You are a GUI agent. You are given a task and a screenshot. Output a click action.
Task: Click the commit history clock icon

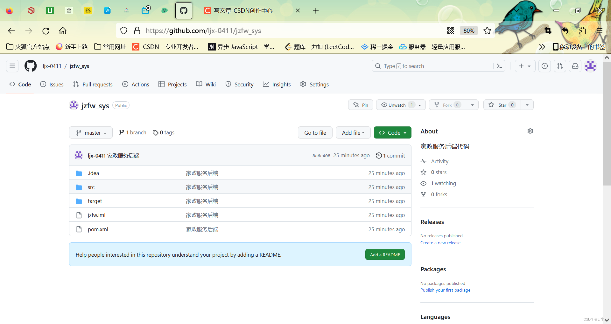point(379,155)
